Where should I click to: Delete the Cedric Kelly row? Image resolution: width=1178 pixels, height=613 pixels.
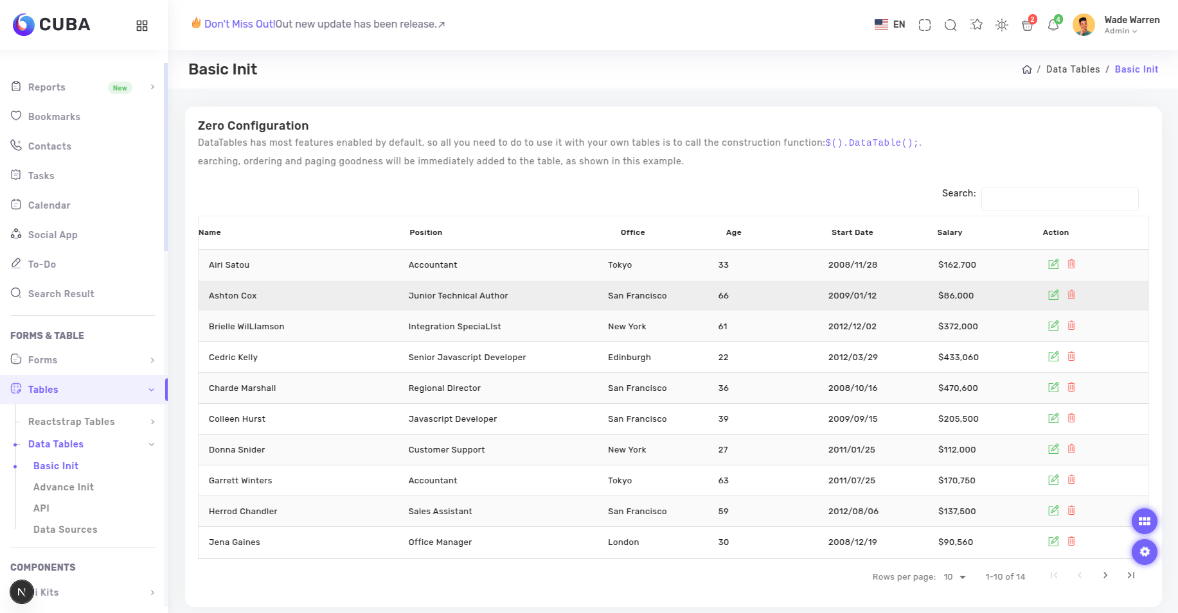click(1071, 356)
